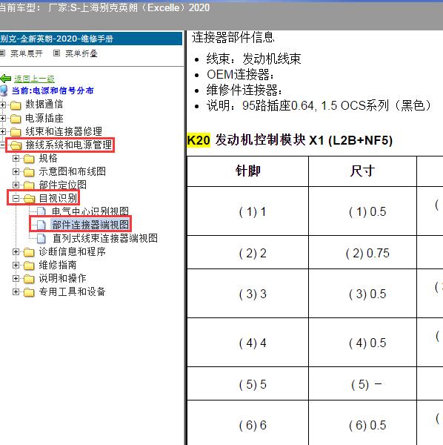Click the 针脚 column header
443x445 pixels.
(x=247, y=171)
